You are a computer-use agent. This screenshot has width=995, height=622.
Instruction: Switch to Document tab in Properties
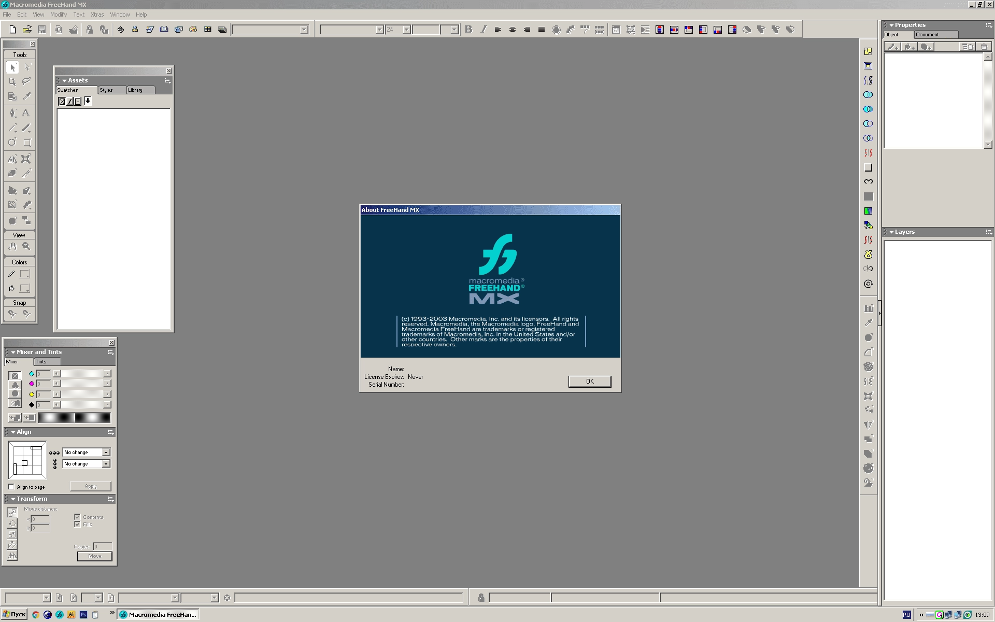coord(935,35)
